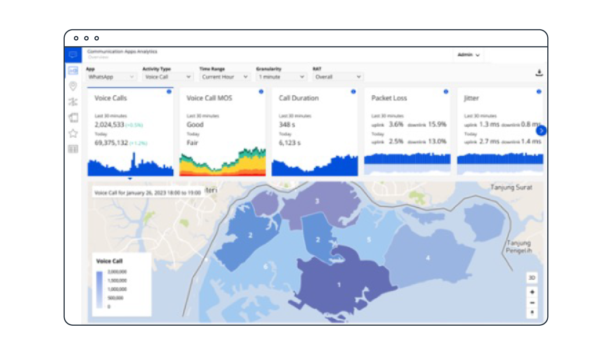Expand the Granularity dropdown set to 1 minute
The width and height of the screenshot is (612, 355).
click(282, 77)
